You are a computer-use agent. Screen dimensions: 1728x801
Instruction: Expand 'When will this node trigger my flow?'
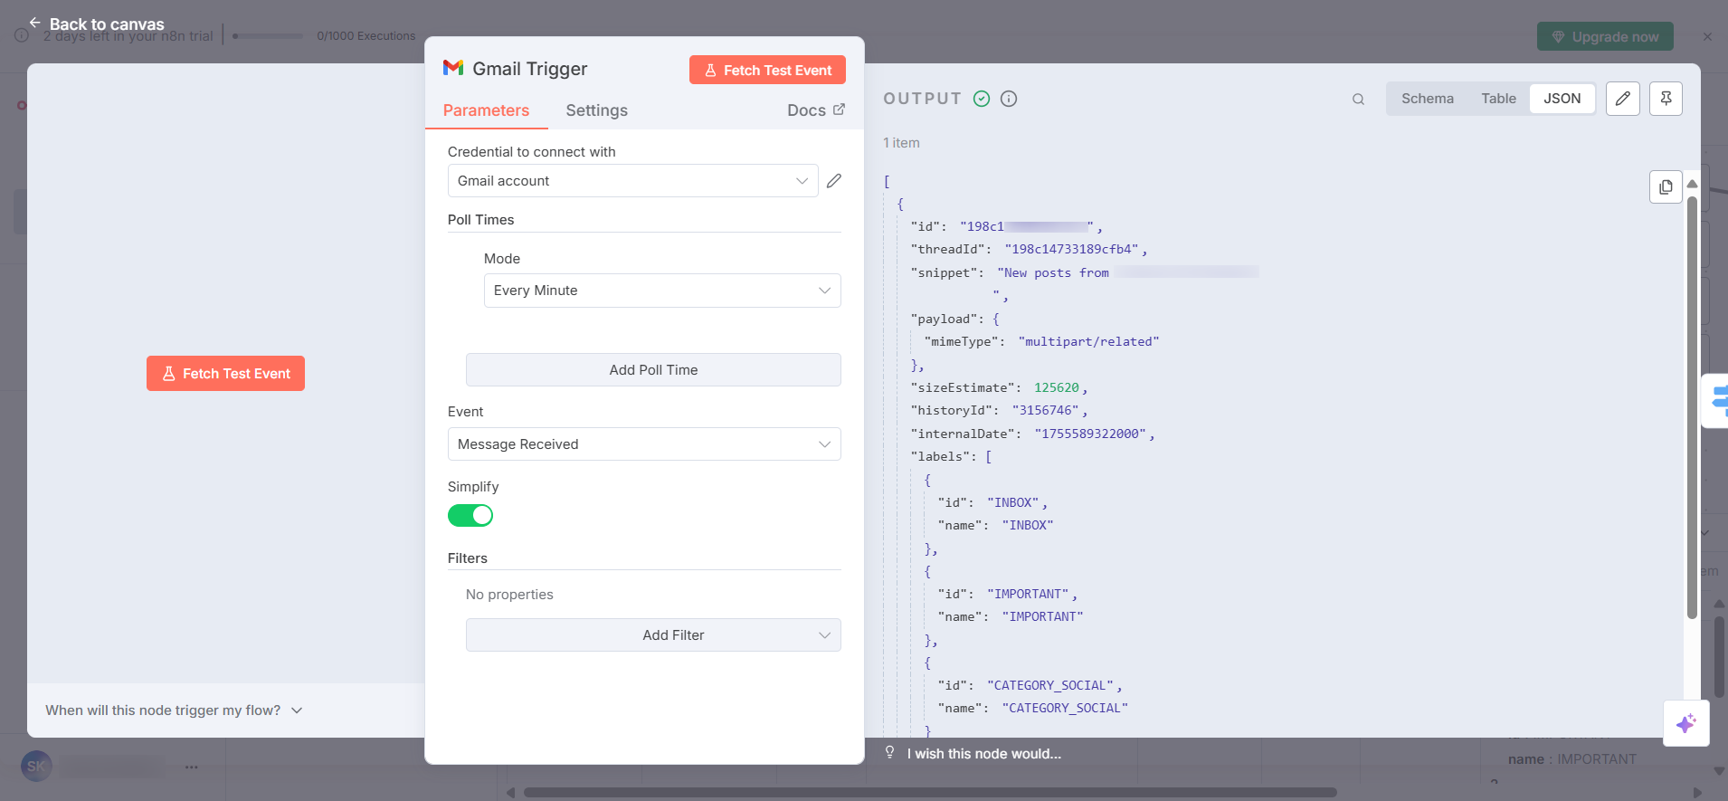[174, 710]
